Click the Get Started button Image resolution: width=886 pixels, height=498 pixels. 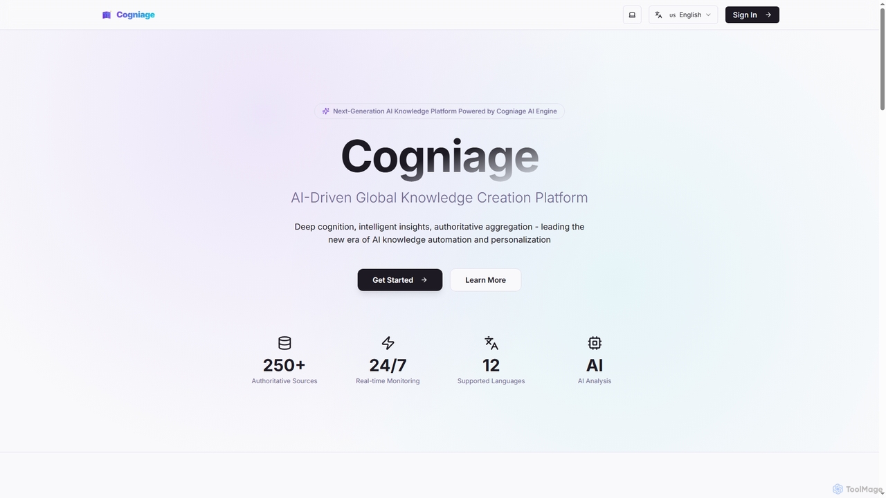coord(400,280)
